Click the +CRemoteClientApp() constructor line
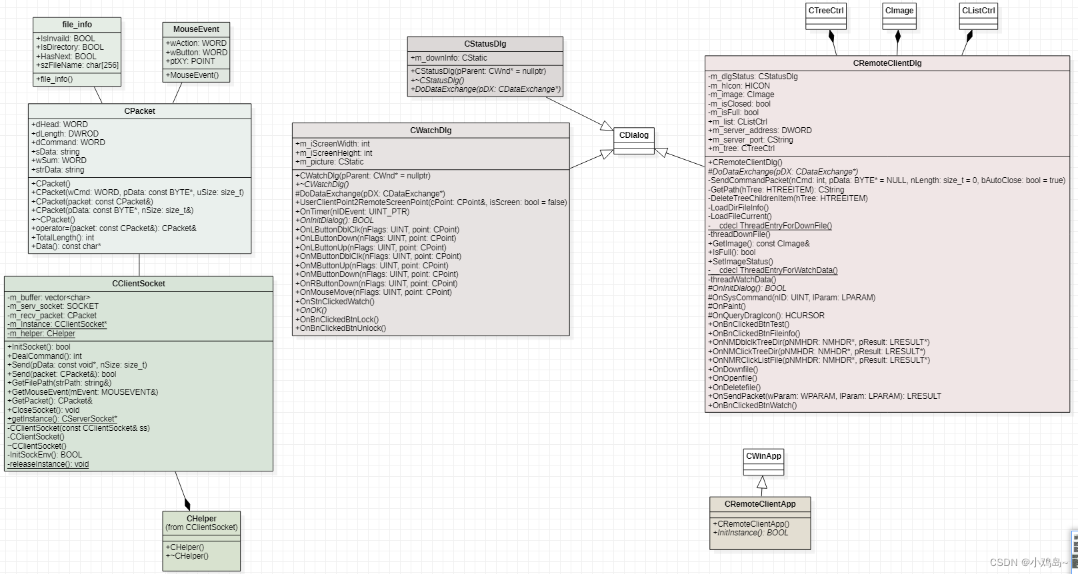 pos(751,524)
